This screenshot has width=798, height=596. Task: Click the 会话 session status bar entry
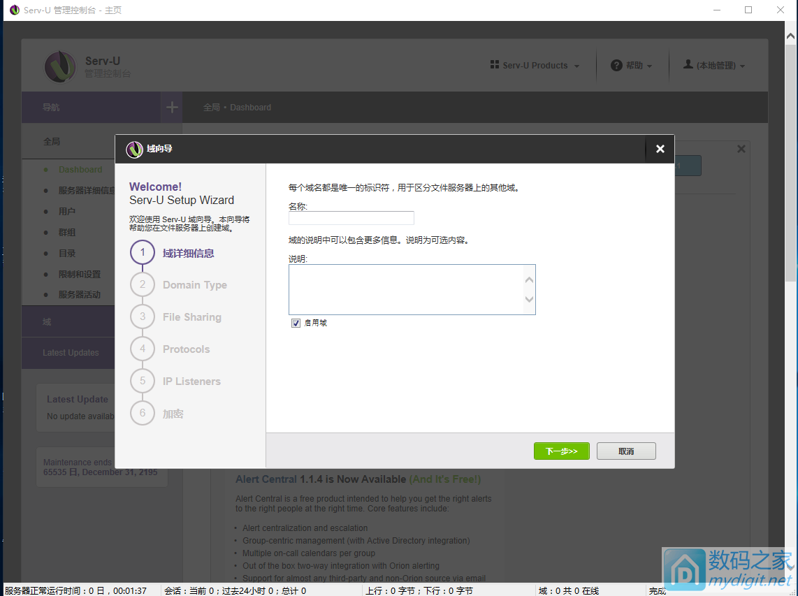235,590
